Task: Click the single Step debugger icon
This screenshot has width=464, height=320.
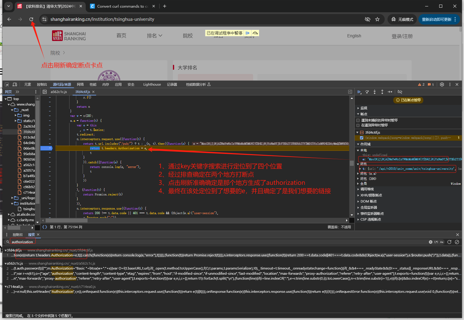Action: [390, 92]
